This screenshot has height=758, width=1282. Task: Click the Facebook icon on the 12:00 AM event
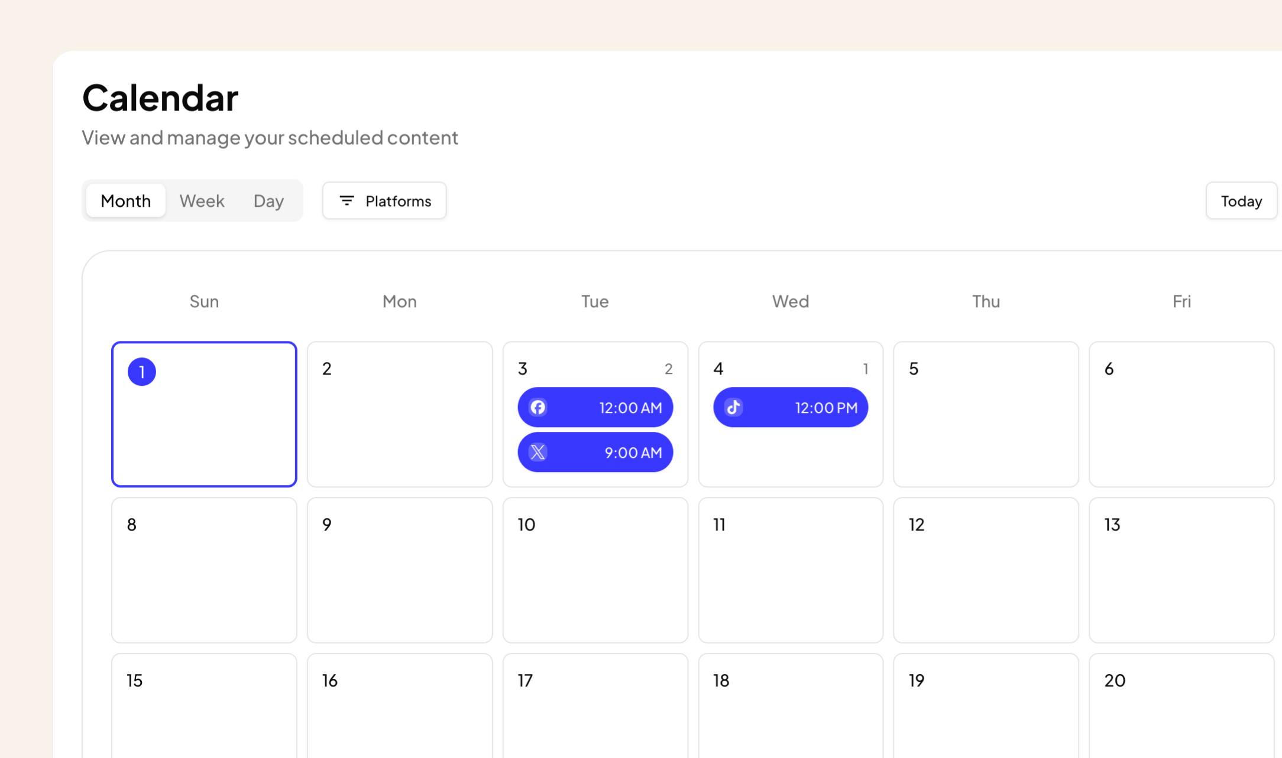(x=537, y=407)
